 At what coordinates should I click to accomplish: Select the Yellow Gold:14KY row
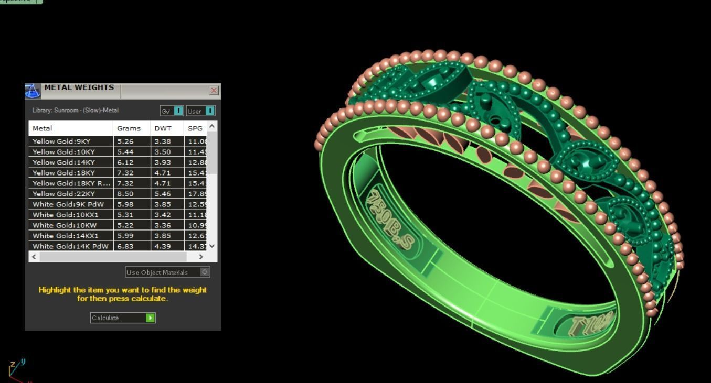(118, 162)
